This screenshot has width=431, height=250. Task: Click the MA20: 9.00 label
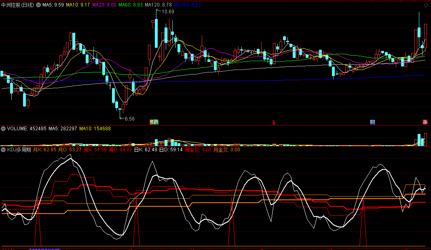click(x=104, y=5)
